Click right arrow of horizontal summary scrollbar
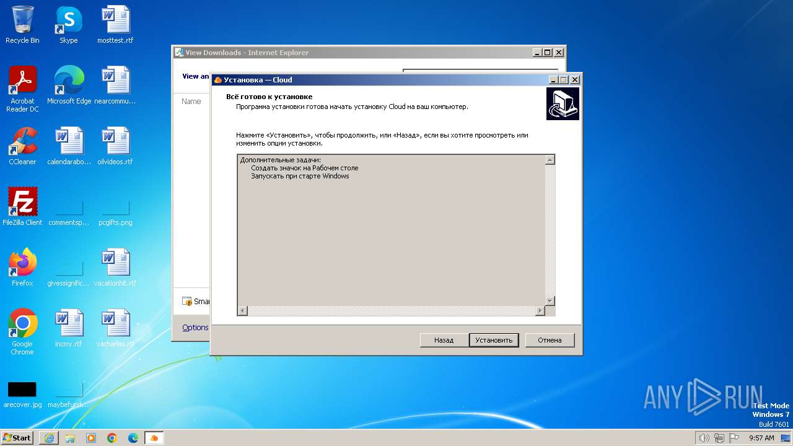This screenshot has width=793, height=446. pos(540,311)
